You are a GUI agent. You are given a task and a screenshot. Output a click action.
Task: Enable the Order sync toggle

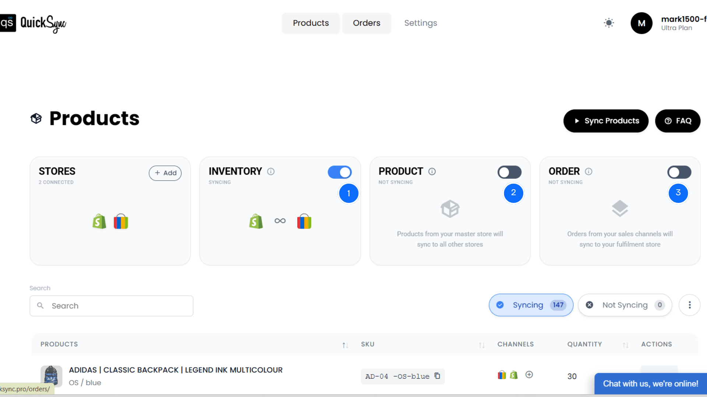coord(679,172)
